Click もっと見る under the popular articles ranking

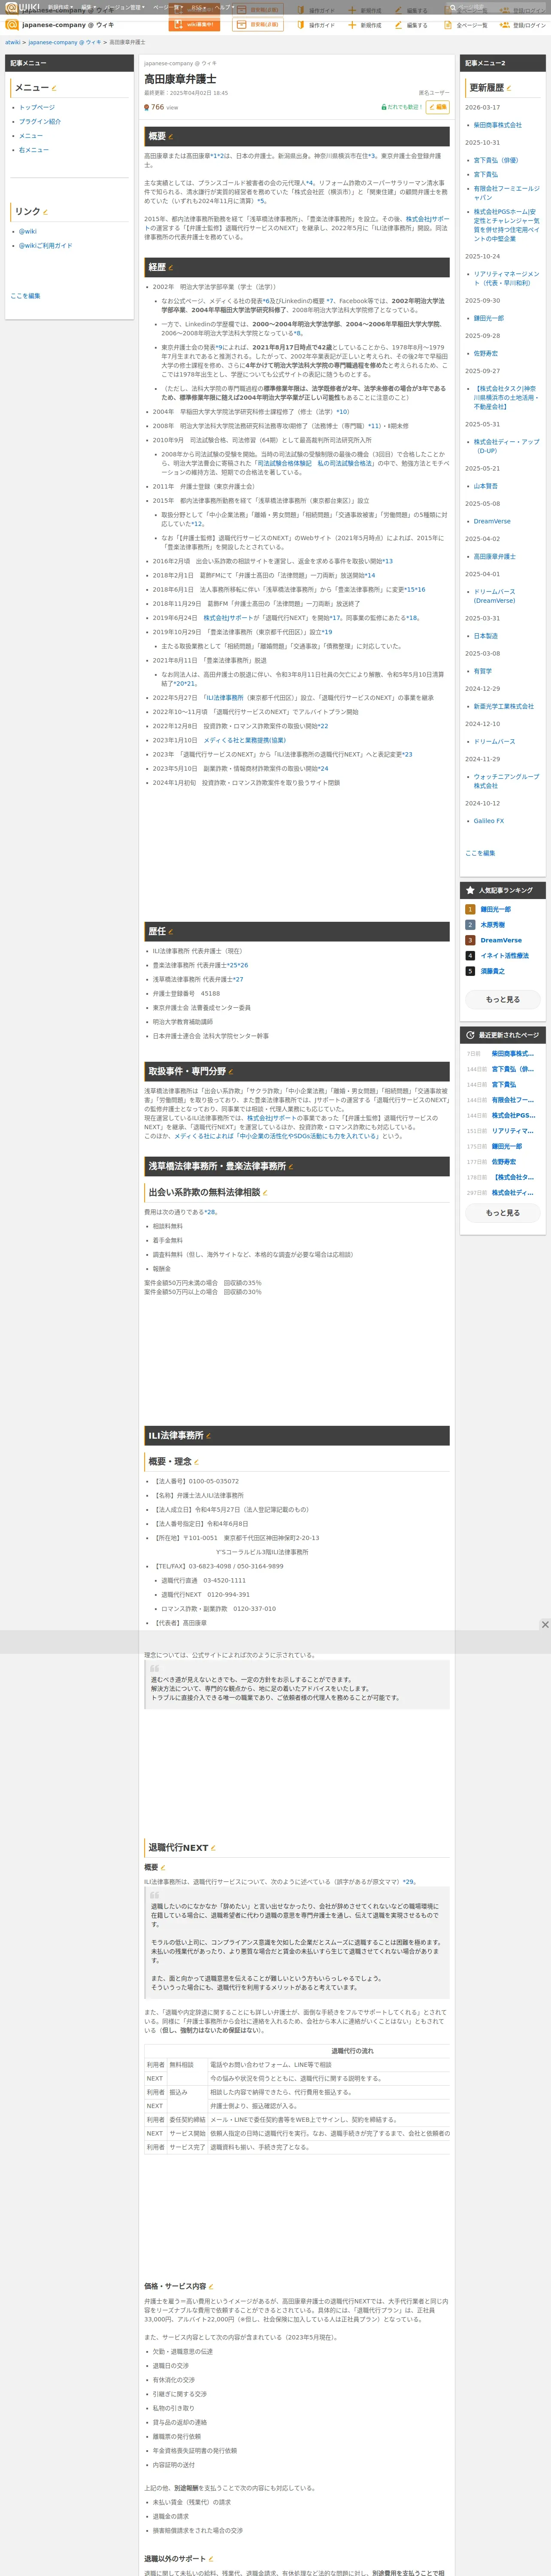(x=503, y=999)
